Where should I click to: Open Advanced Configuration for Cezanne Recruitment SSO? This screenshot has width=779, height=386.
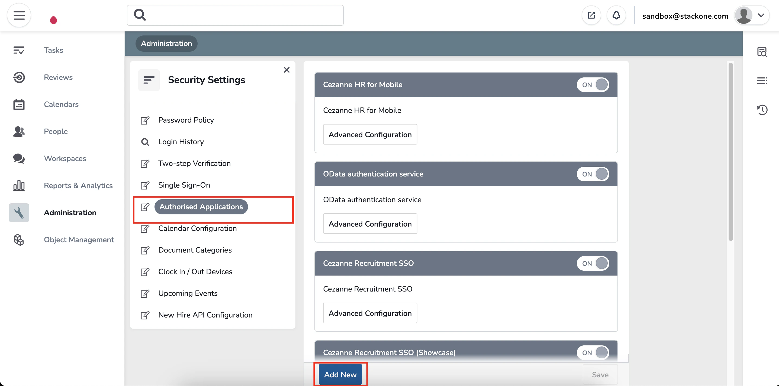[370, 313]
